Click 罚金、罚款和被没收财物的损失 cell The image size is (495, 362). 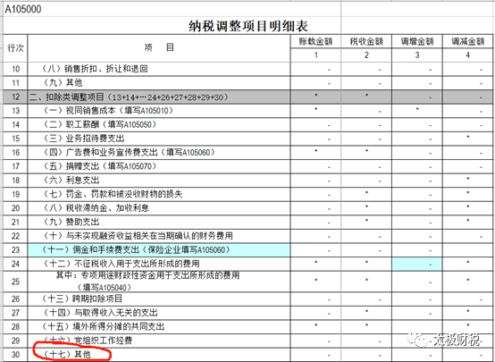[x=159, y=194]
